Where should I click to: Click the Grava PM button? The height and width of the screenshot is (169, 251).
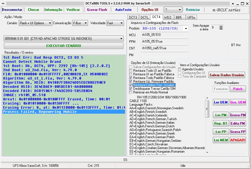click(x=238, y=115)
